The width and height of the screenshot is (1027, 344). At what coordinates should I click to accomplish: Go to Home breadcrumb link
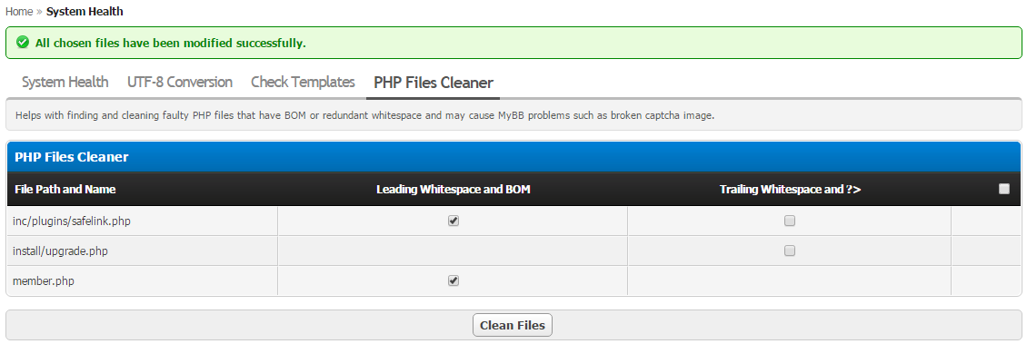point(19,11)
